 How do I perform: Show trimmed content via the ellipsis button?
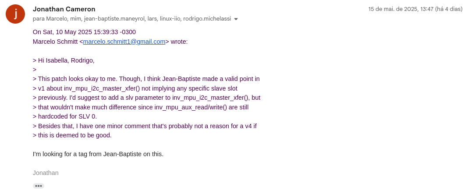(39, 186)
